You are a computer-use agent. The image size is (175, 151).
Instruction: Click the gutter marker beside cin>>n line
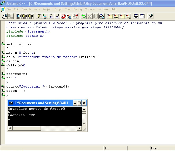[3, 61]
